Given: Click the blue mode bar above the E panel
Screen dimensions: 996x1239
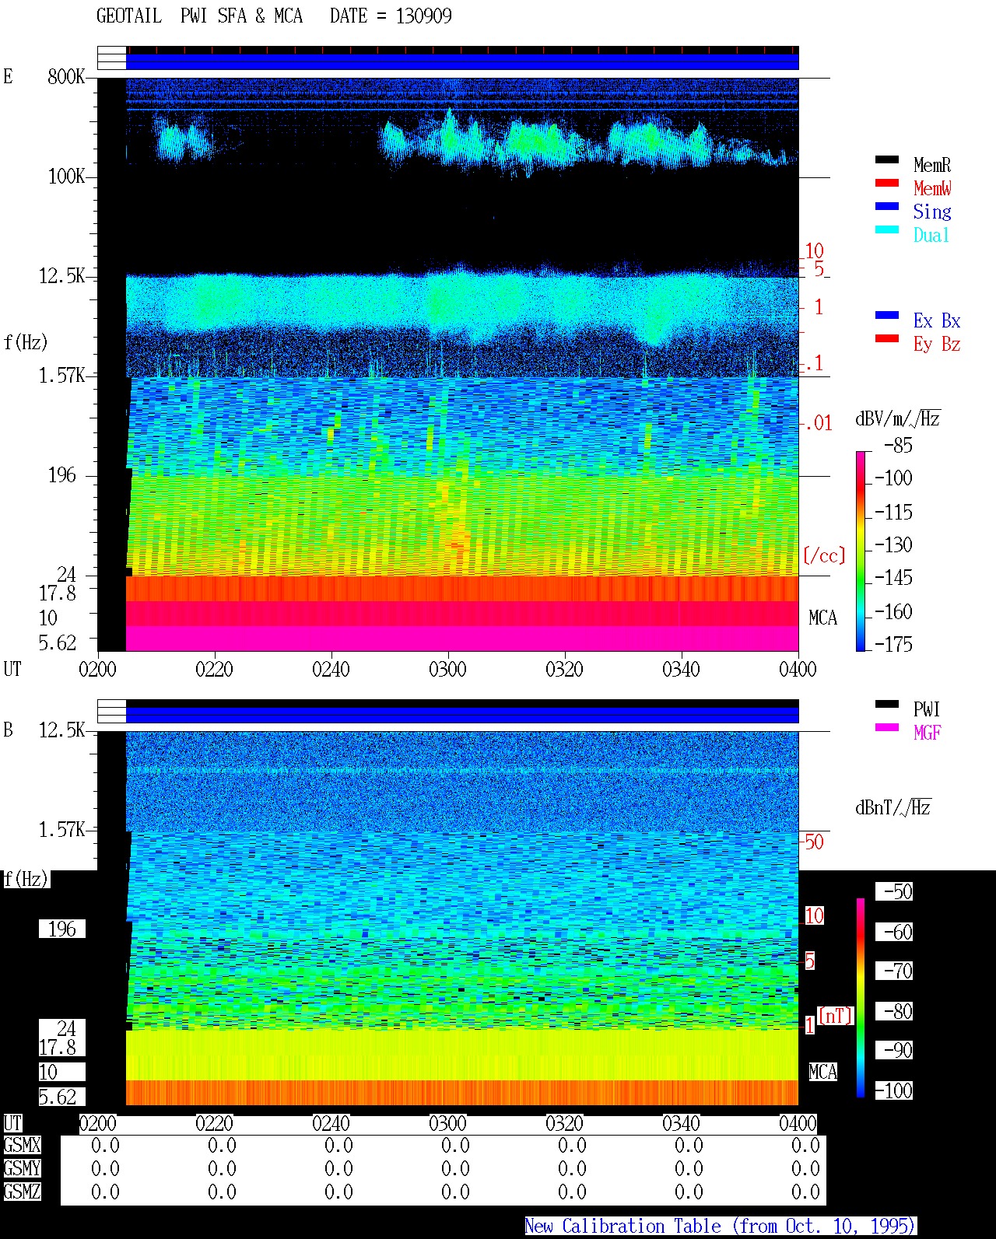Looking at the screenshot, I should [462, 61].
